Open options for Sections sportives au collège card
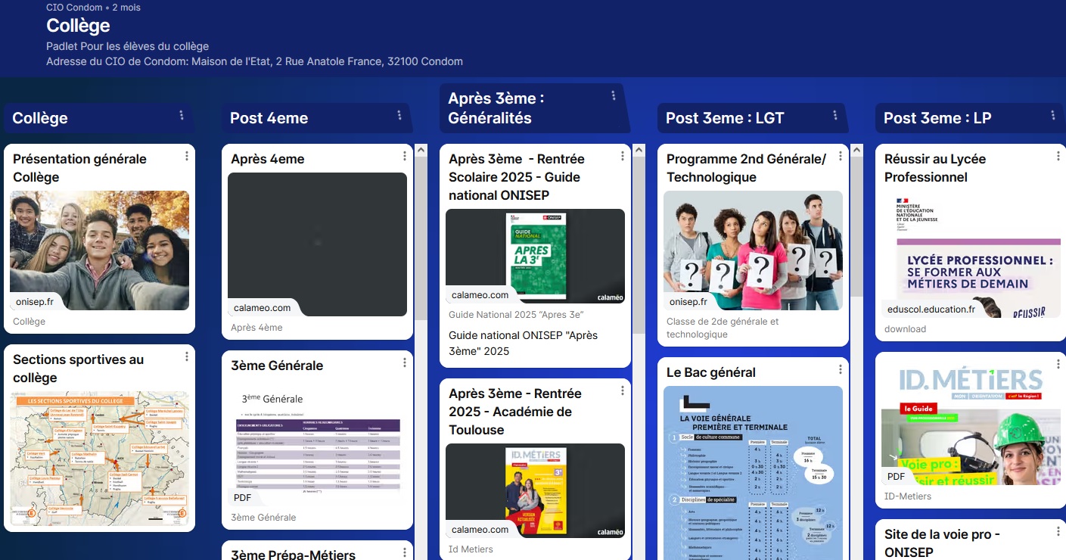This screenshot has width=1066, height=560. (x=187, y=356)
